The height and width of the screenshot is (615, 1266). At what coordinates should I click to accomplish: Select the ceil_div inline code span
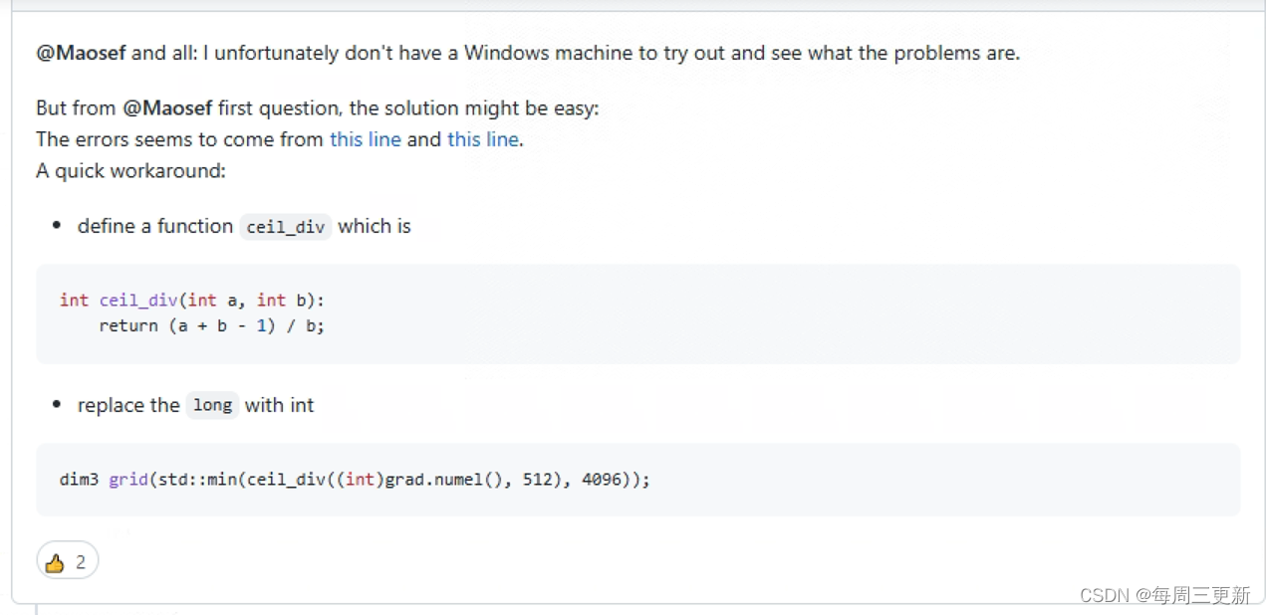285,227
